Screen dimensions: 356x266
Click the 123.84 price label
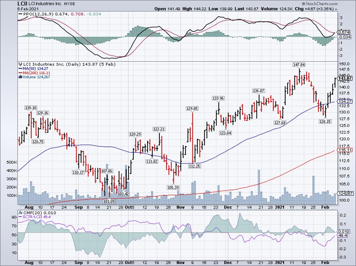click(x=226, y=133)
